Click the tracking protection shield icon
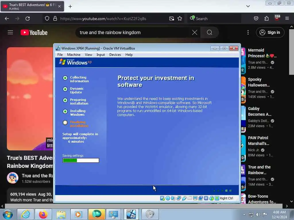Viewport: 294px width, 220px height. (47, 19)
